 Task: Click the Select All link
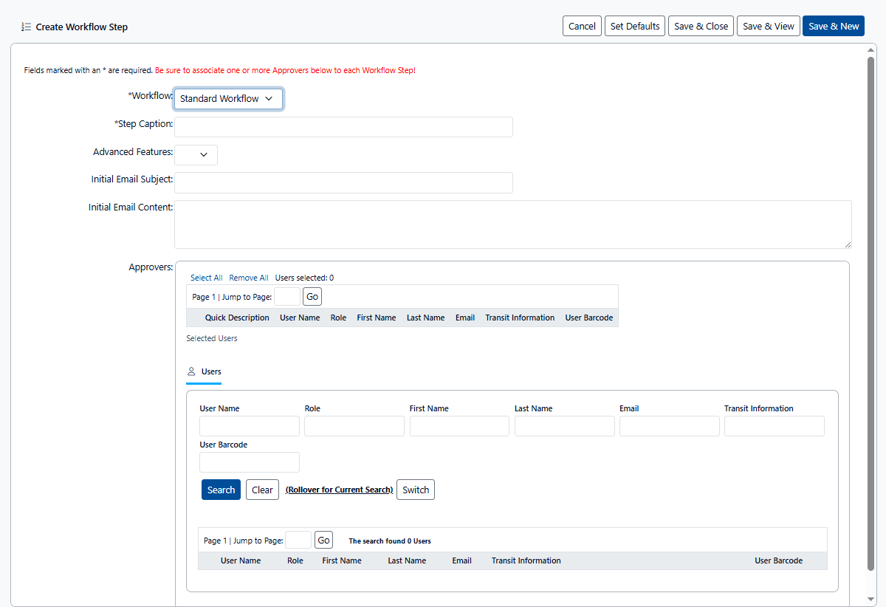point(206,278)
